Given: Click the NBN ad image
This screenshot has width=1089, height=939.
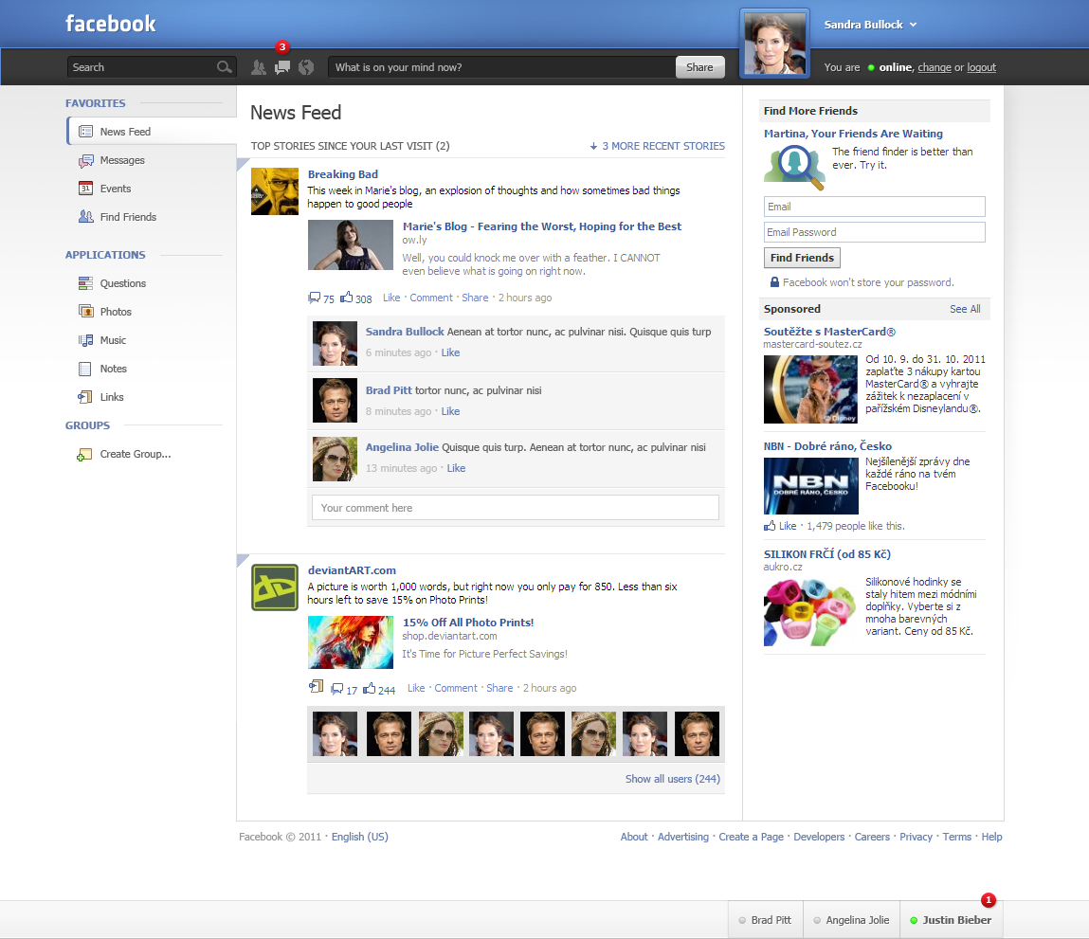Looking at the screenshot, I should tap(810, 485).
